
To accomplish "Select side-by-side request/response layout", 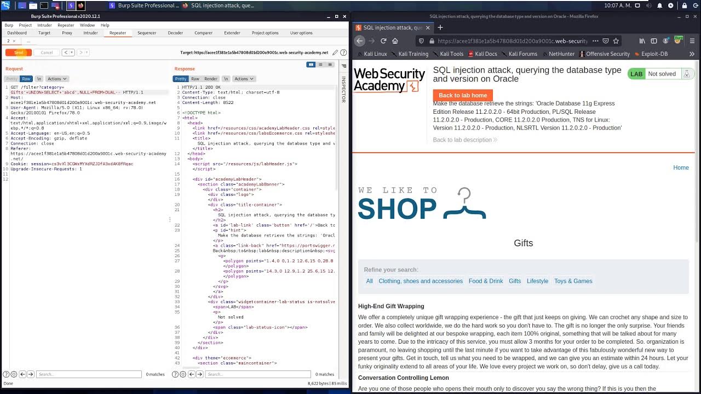I will [311, 65].
